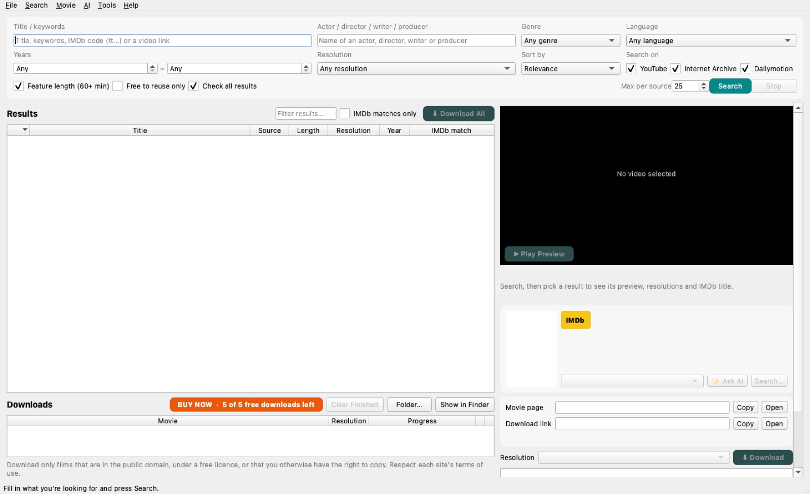This screenshot has width=810, height=494.
Task: Toggle the Internet Archive checkbox
Action: pos(675,69)
